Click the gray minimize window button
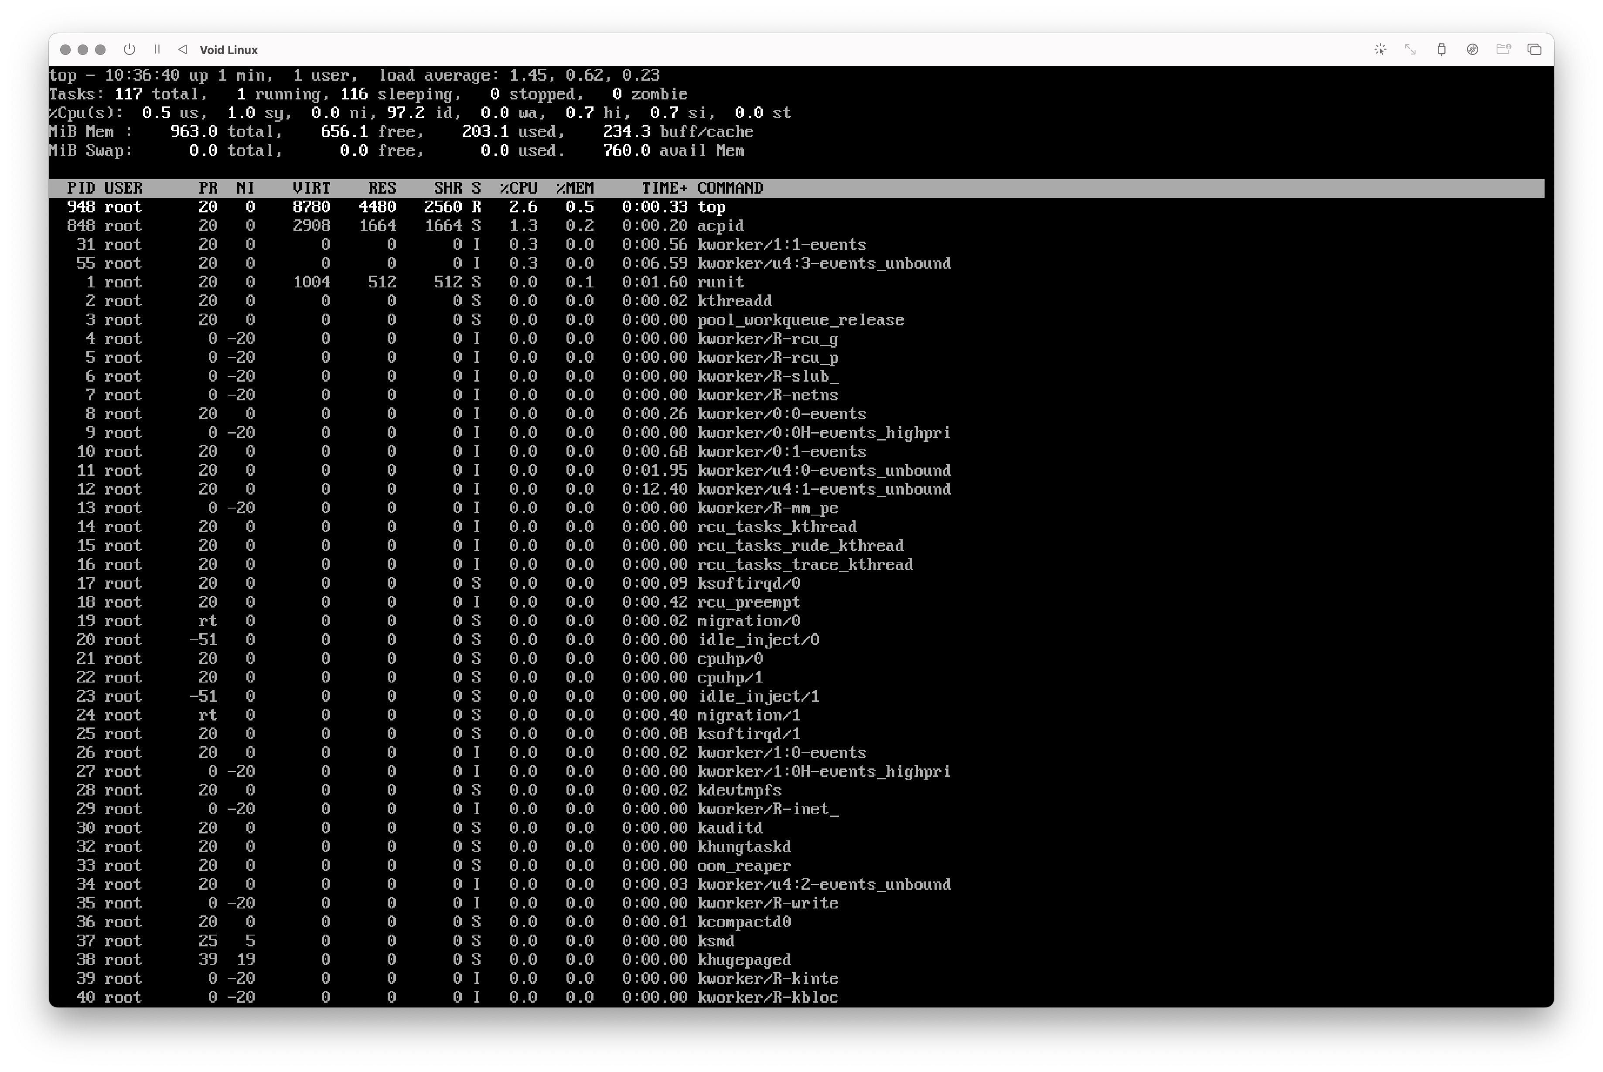Image resolution: width=1603 pixels, height=1072 pixels. [83, 49]
